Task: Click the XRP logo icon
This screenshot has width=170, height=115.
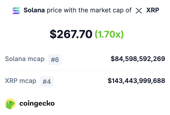Action: pos(139,11)
